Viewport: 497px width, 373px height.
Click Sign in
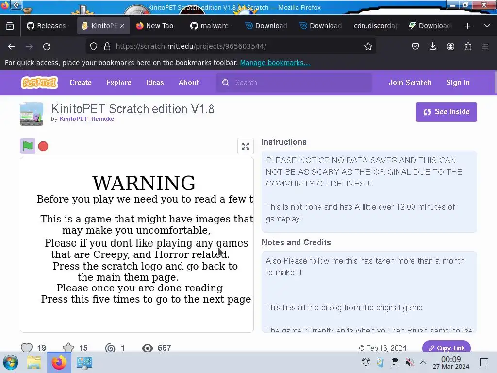(458, 83)
